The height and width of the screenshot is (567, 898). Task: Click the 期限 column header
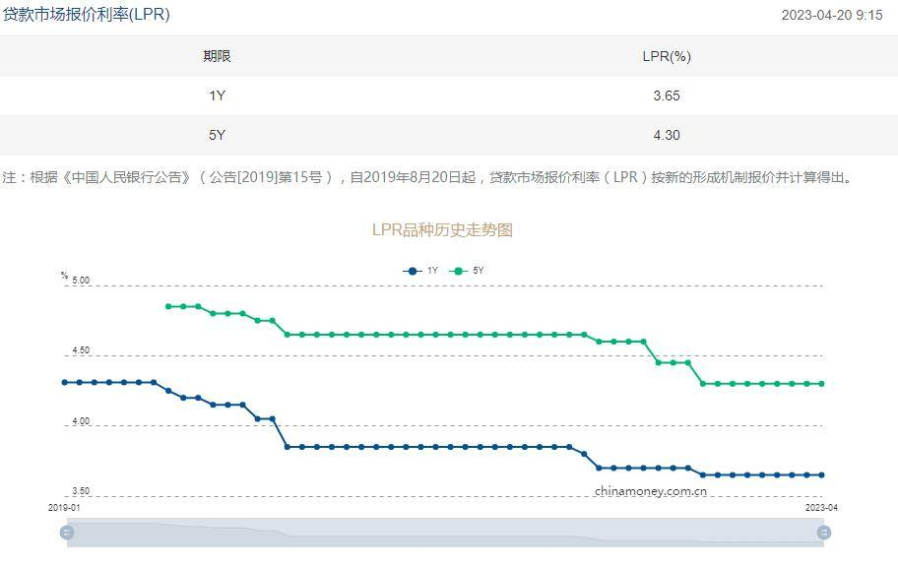(x=217, y=56)
